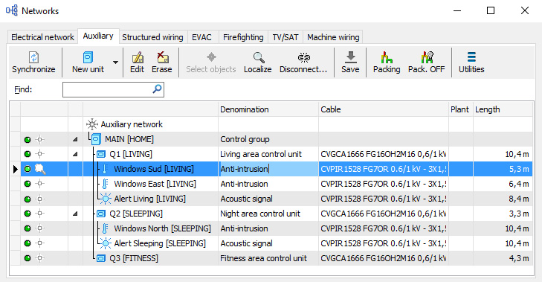The height and width of the screenshot is (282, 542).
Task: Click the Length column header
Action: tap(503, 109)
